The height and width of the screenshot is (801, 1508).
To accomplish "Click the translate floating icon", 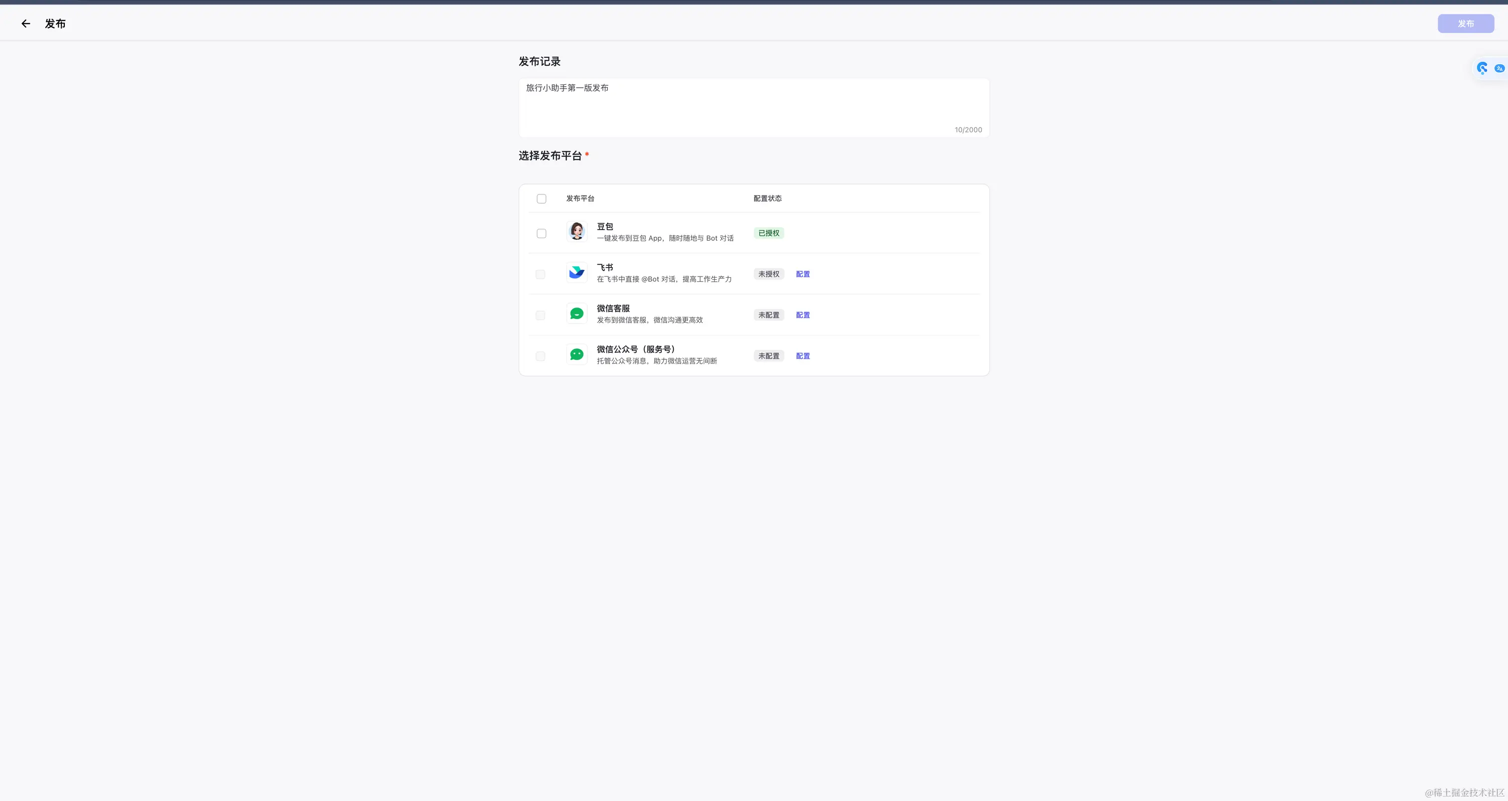I will 1499,68.
